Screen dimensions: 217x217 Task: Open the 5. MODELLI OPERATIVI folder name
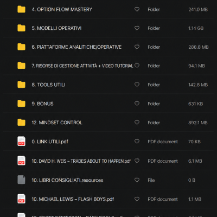[x=56, y=28]
